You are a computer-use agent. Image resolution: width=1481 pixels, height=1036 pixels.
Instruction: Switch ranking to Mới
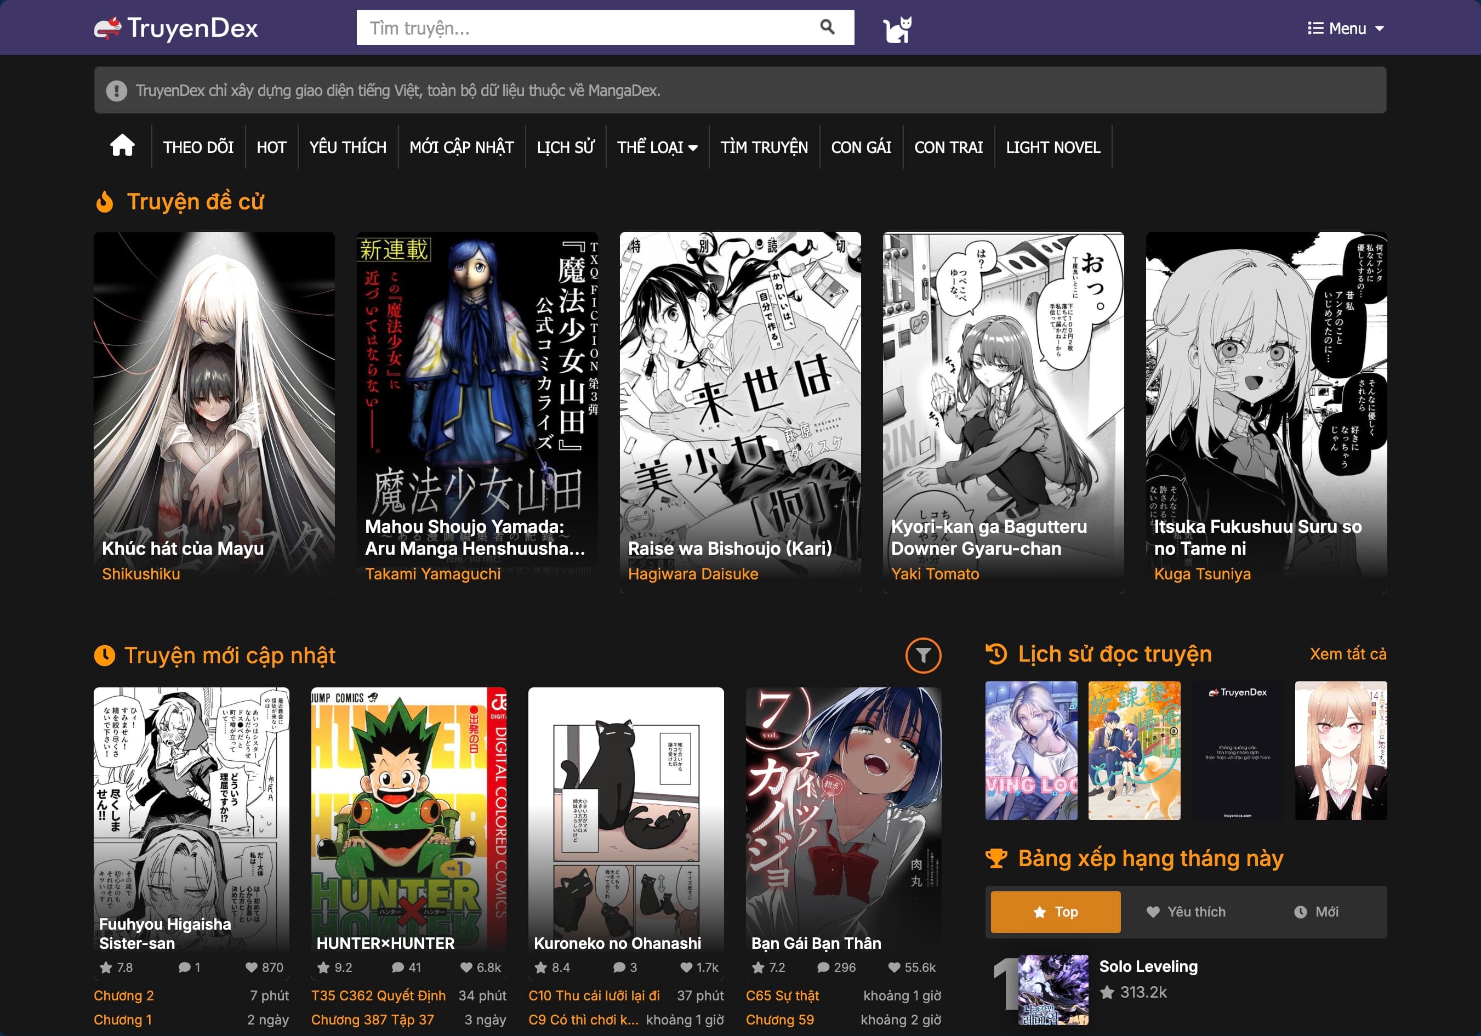tap(1316, 912)
